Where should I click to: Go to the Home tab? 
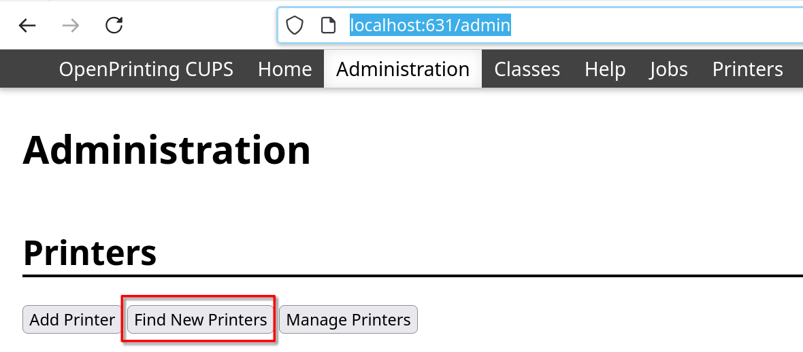(284, 69)
